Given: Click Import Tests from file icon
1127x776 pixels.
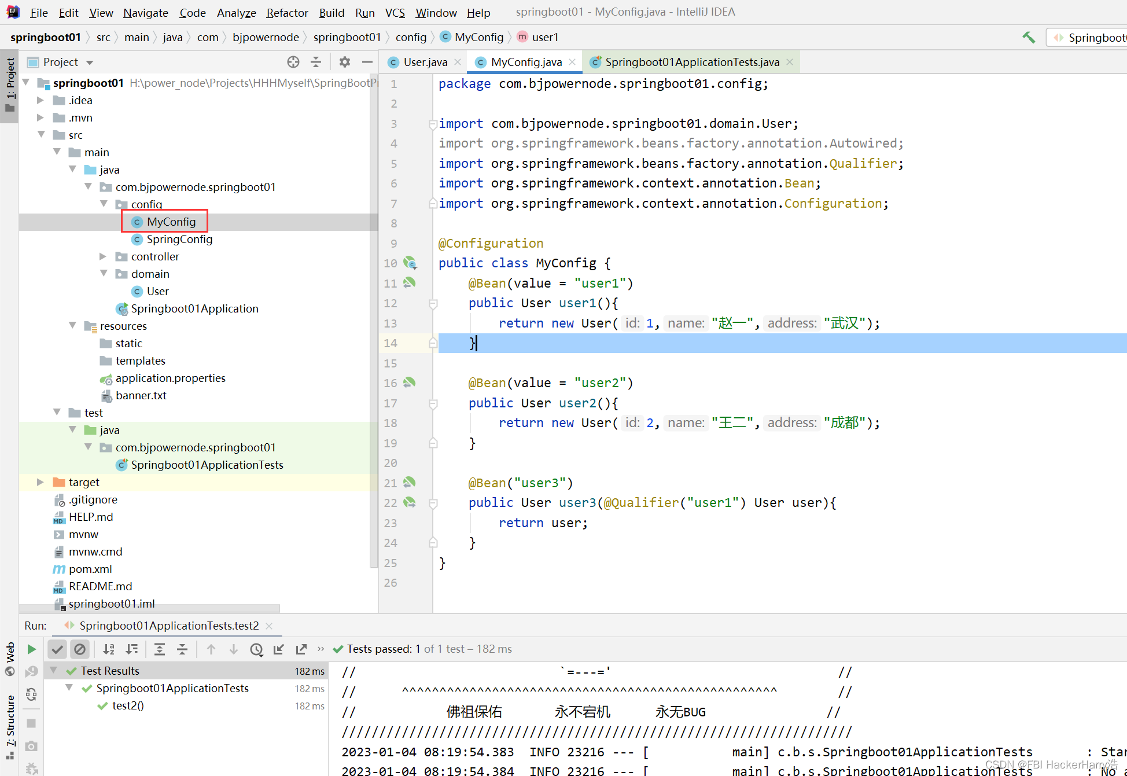Looking at the screenshot, I should pyautogui.click(x=279, y=649).
